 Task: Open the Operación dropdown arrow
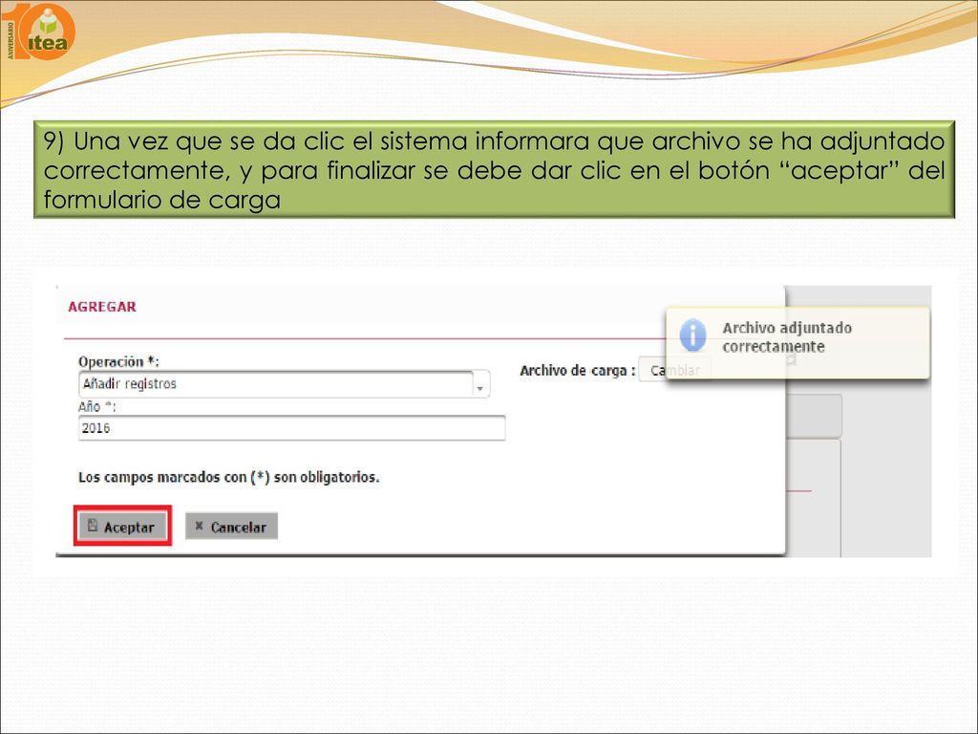[480, 384]
